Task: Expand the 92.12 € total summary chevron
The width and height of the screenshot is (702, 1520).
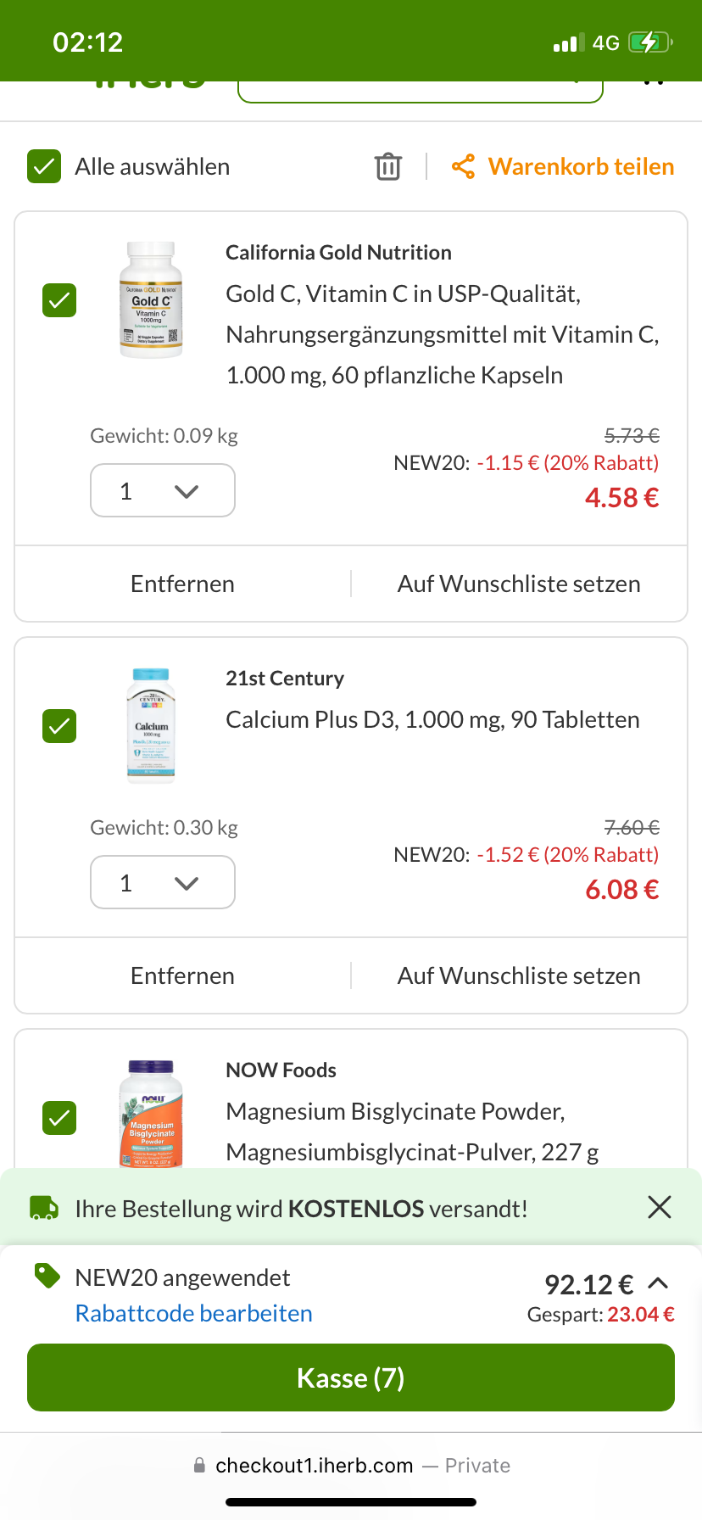Action: click(x=659, y=1283)
